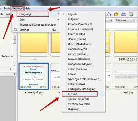
Task: Select the animaziya4.jpg thumbnail
Action: [34, 76]
